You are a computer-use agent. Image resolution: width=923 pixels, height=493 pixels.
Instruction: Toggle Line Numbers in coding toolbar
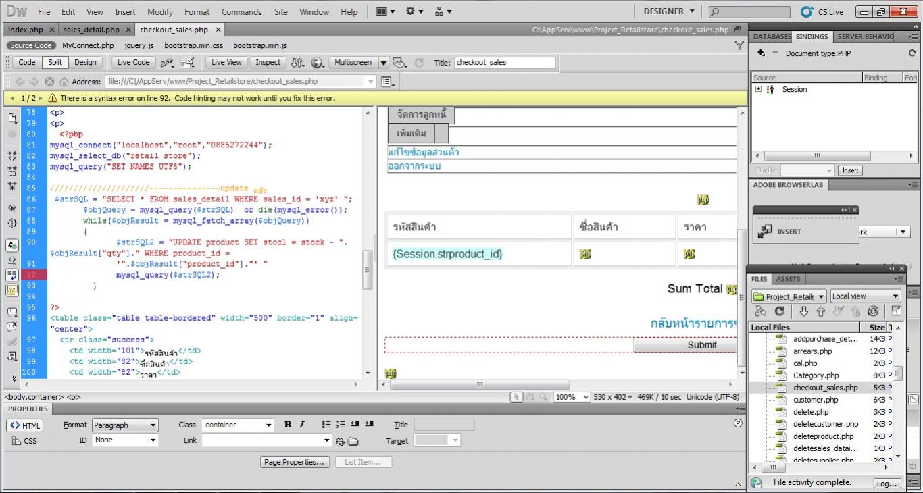(12, 245)
